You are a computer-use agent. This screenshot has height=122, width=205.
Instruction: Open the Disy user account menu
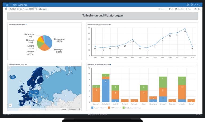197,5
